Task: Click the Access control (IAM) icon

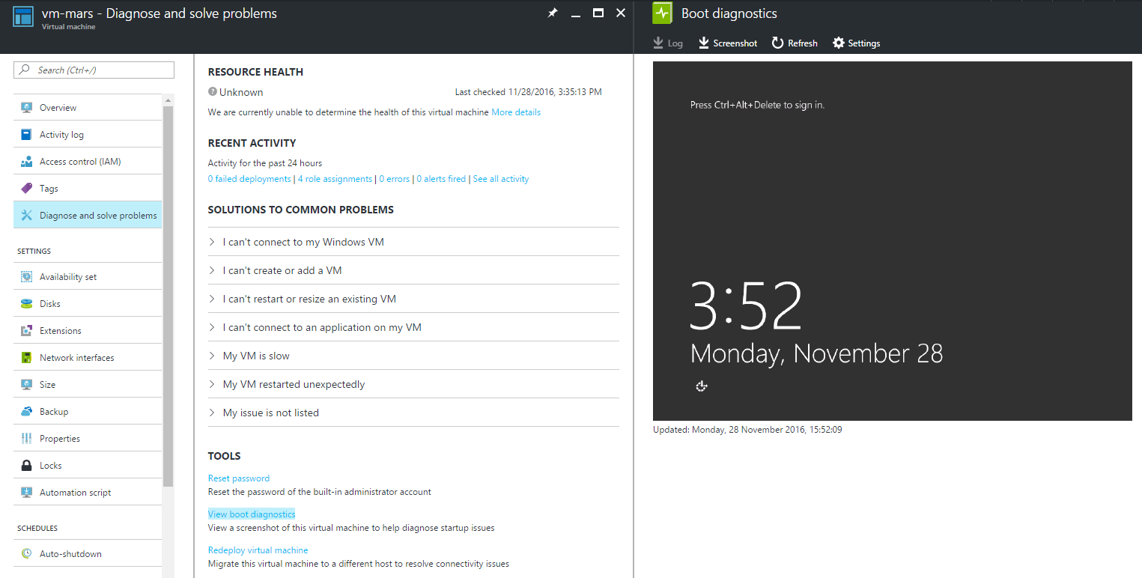Action: click(x=26, y=161)
